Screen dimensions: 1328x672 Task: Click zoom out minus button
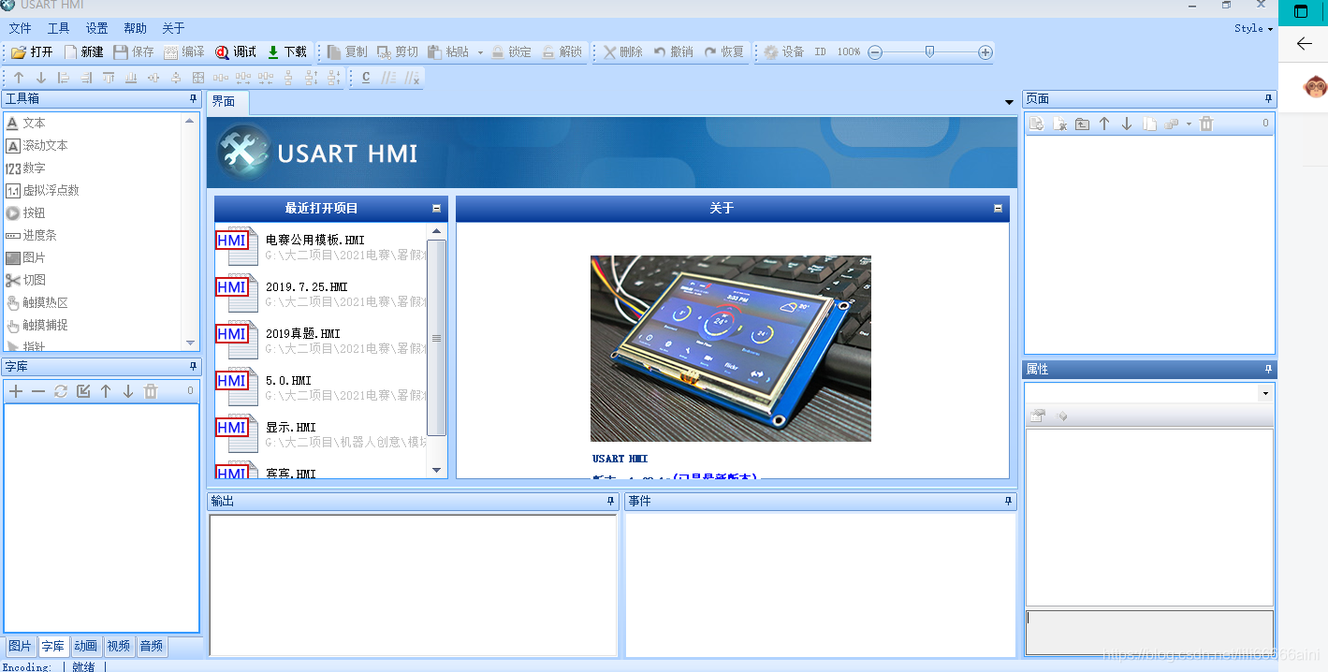tap(875, 52)
